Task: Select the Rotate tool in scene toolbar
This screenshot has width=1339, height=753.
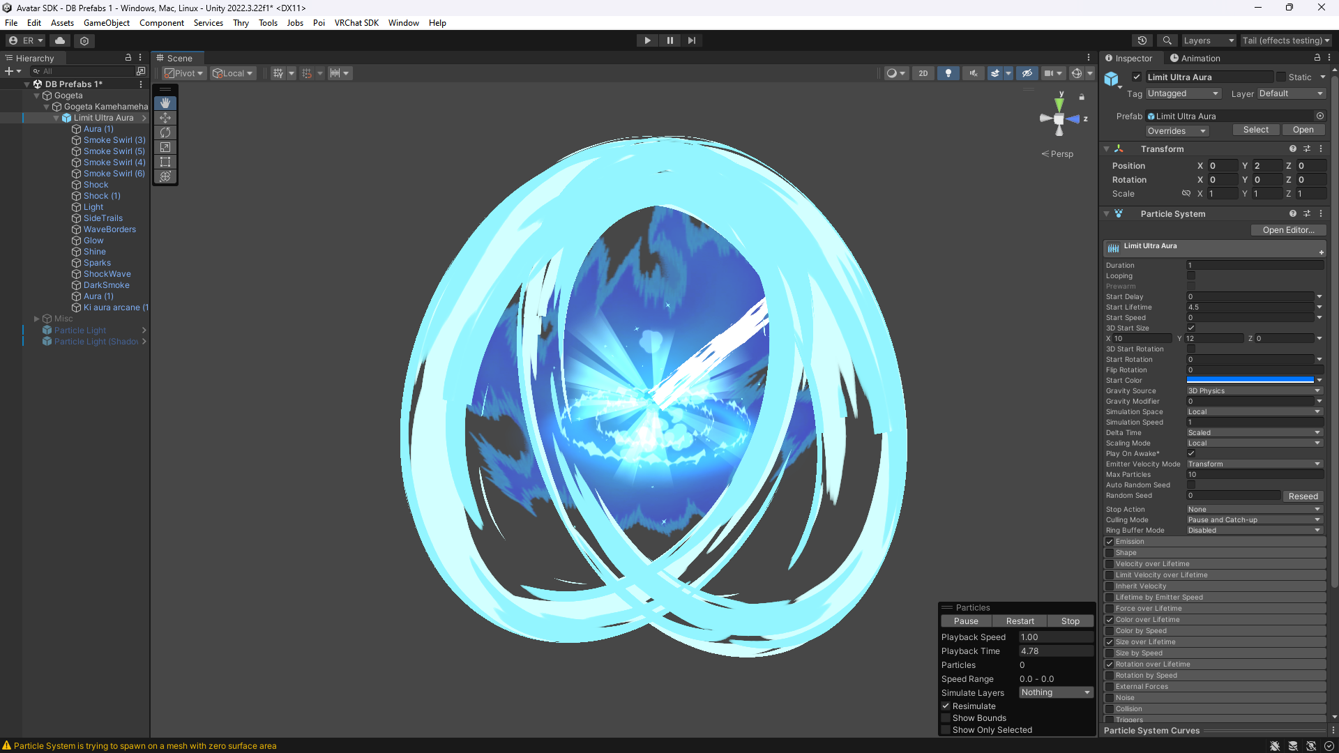Action: (x=165, y=132)
